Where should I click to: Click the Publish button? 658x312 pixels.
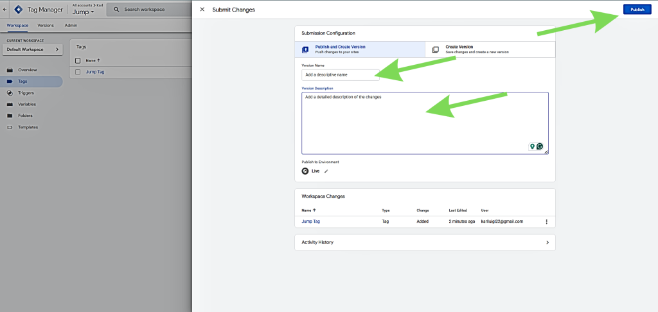click(637, 10)
